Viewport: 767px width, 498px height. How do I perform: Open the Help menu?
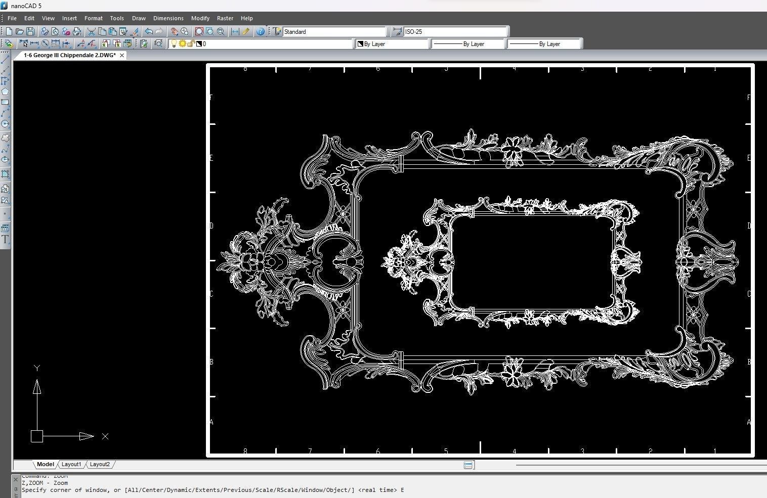tap(247, 18)
